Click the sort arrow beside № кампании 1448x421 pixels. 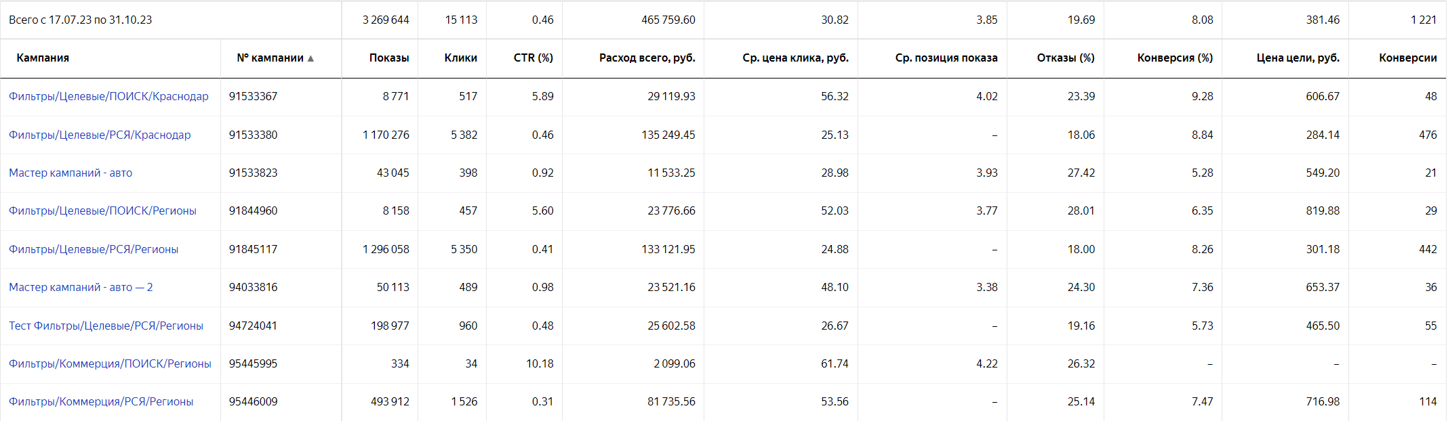click(310, 59)
